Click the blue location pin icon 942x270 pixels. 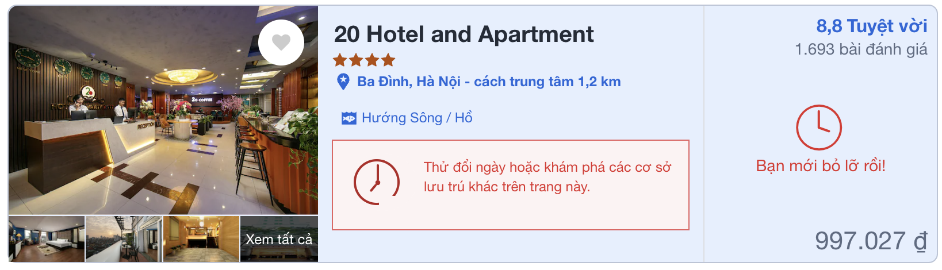coord(343,82)
